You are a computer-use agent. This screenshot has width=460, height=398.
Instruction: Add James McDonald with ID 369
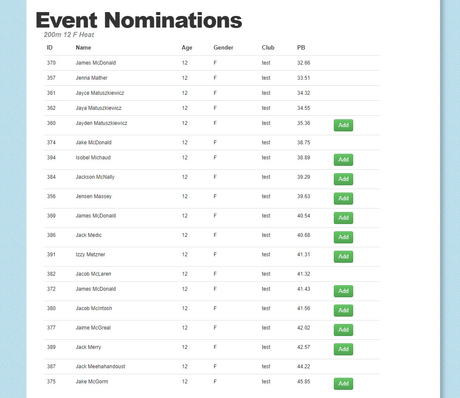pos(343,218)
